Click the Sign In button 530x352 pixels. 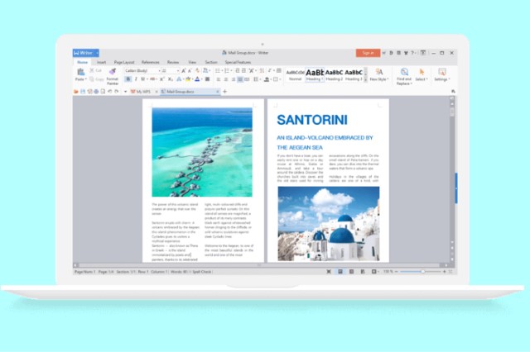point(367,53)
